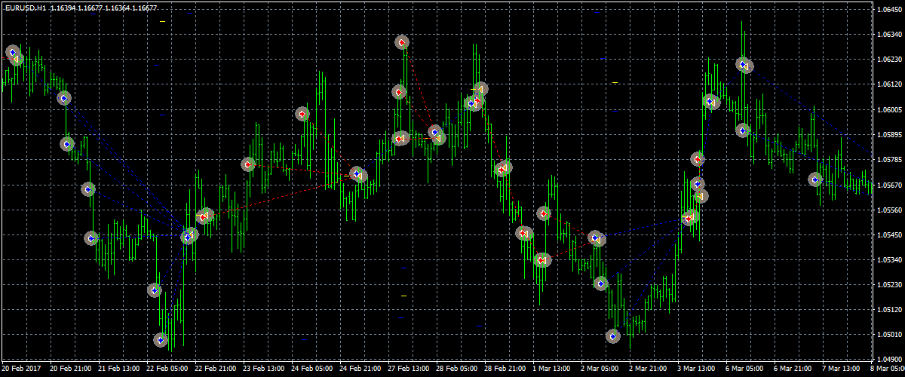This screenshot has width=905, height=377.
Task: Click the 20 Feb 21:00 time label
Action: click(x=71, y=369)
